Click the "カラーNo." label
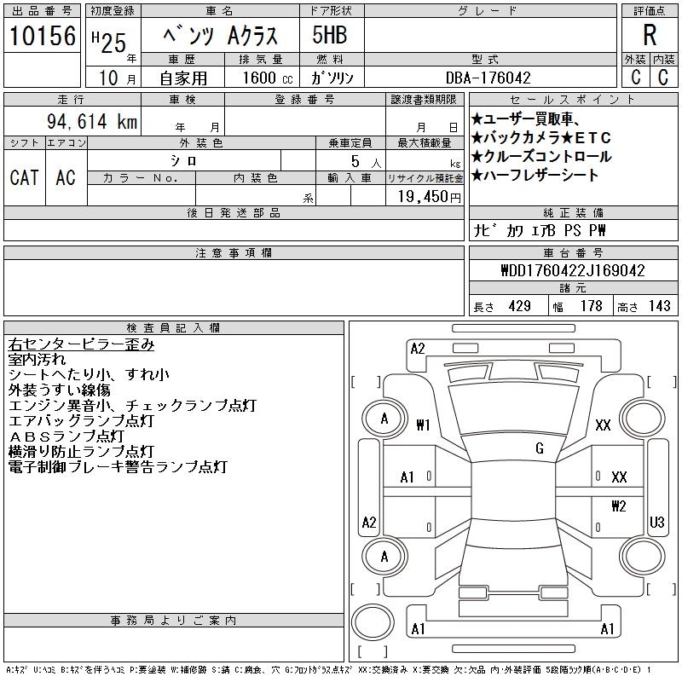Screen dimensions: 682x682 [x=141, y=178]
